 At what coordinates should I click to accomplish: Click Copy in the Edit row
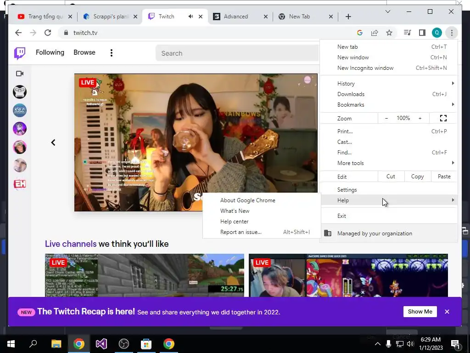pos(418,176)
